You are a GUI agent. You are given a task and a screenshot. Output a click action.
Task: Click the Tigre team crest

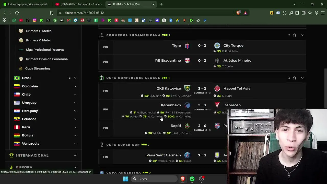pyautogui.click(x=188, y=45)
